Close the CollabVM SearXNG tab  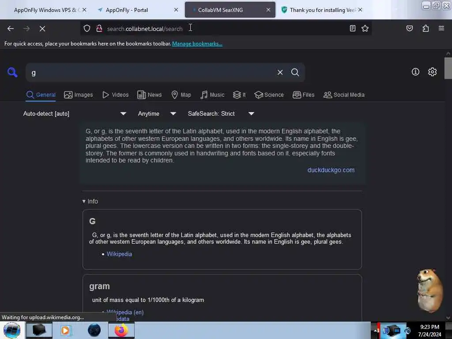(268, 10)
